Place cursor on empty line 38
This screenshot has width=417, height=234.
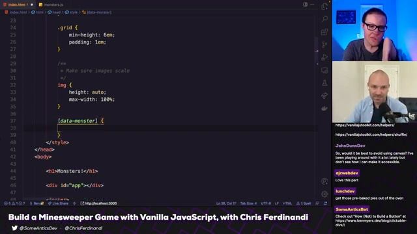170,128
